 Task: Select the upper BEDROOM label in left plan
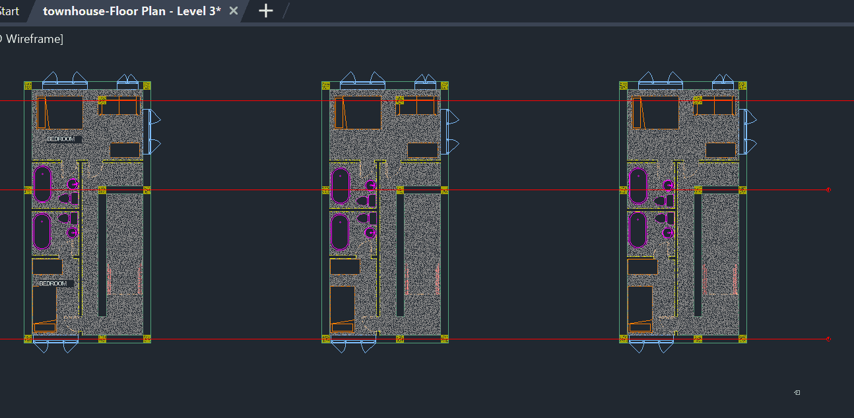click(61, 139)
